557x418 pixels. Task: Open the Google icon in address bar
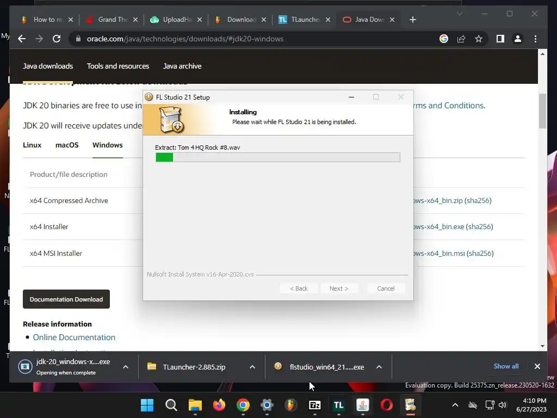click(444, 39)
